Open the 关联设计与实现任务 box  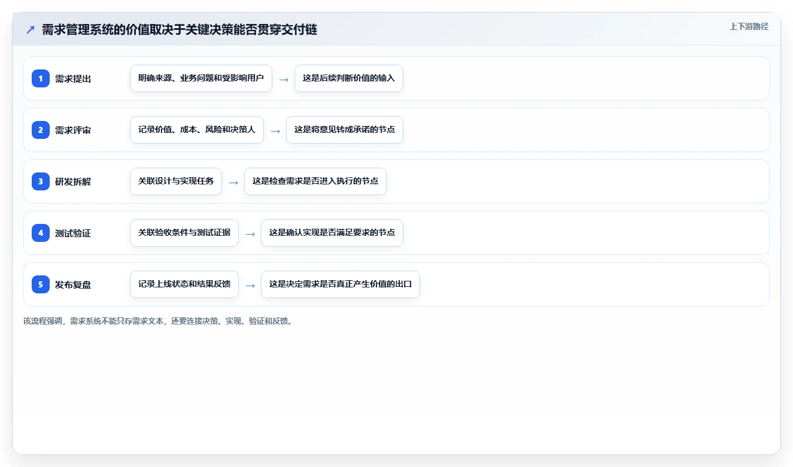176,181
